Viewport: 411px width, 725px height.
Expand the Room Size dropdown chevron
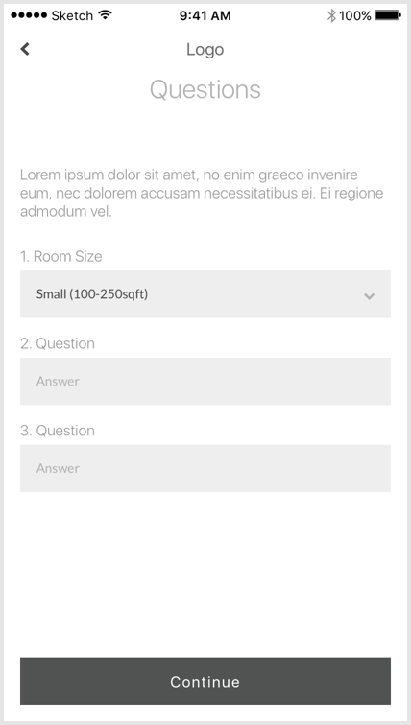click(x=369, y=296)
